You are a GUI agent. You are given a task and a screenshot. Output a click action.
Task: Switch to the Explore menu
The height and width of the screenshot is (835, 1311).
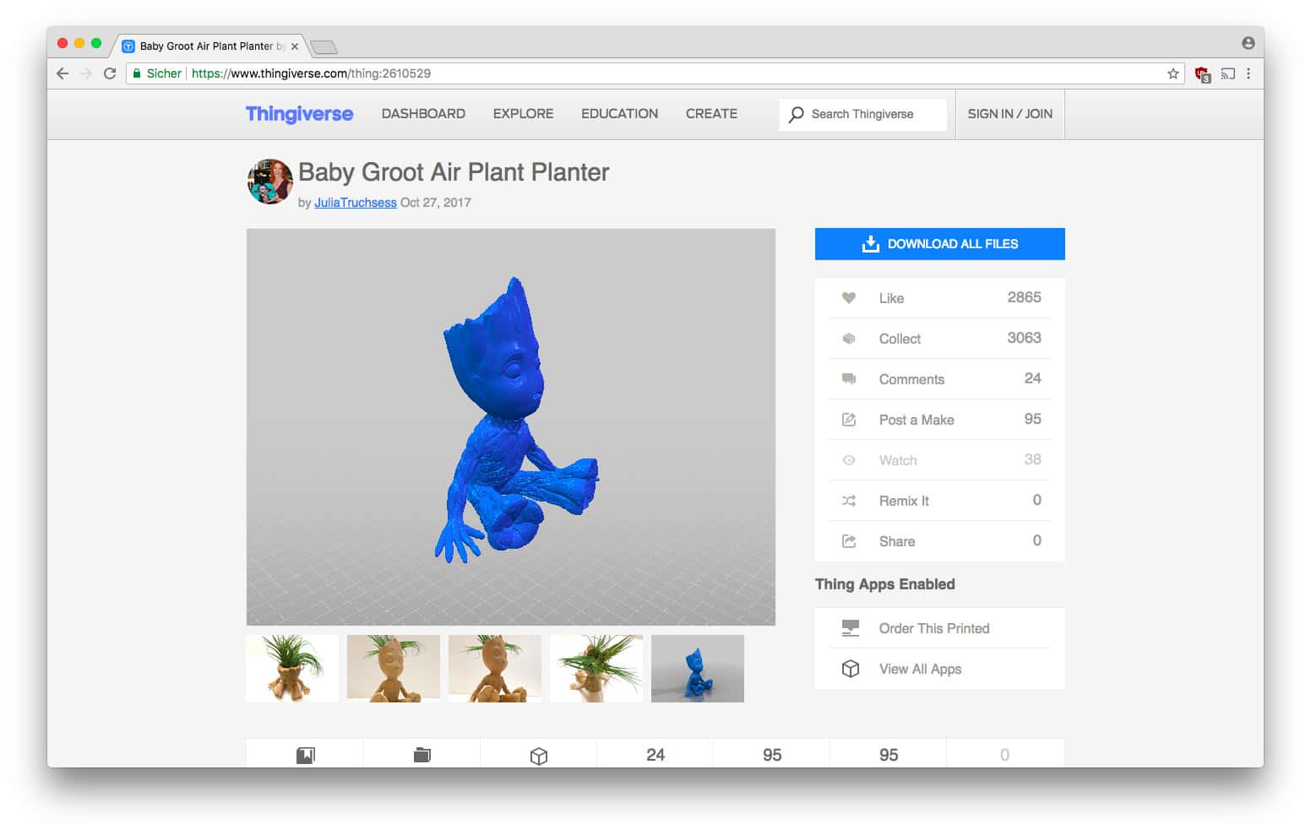coord(523,114)
